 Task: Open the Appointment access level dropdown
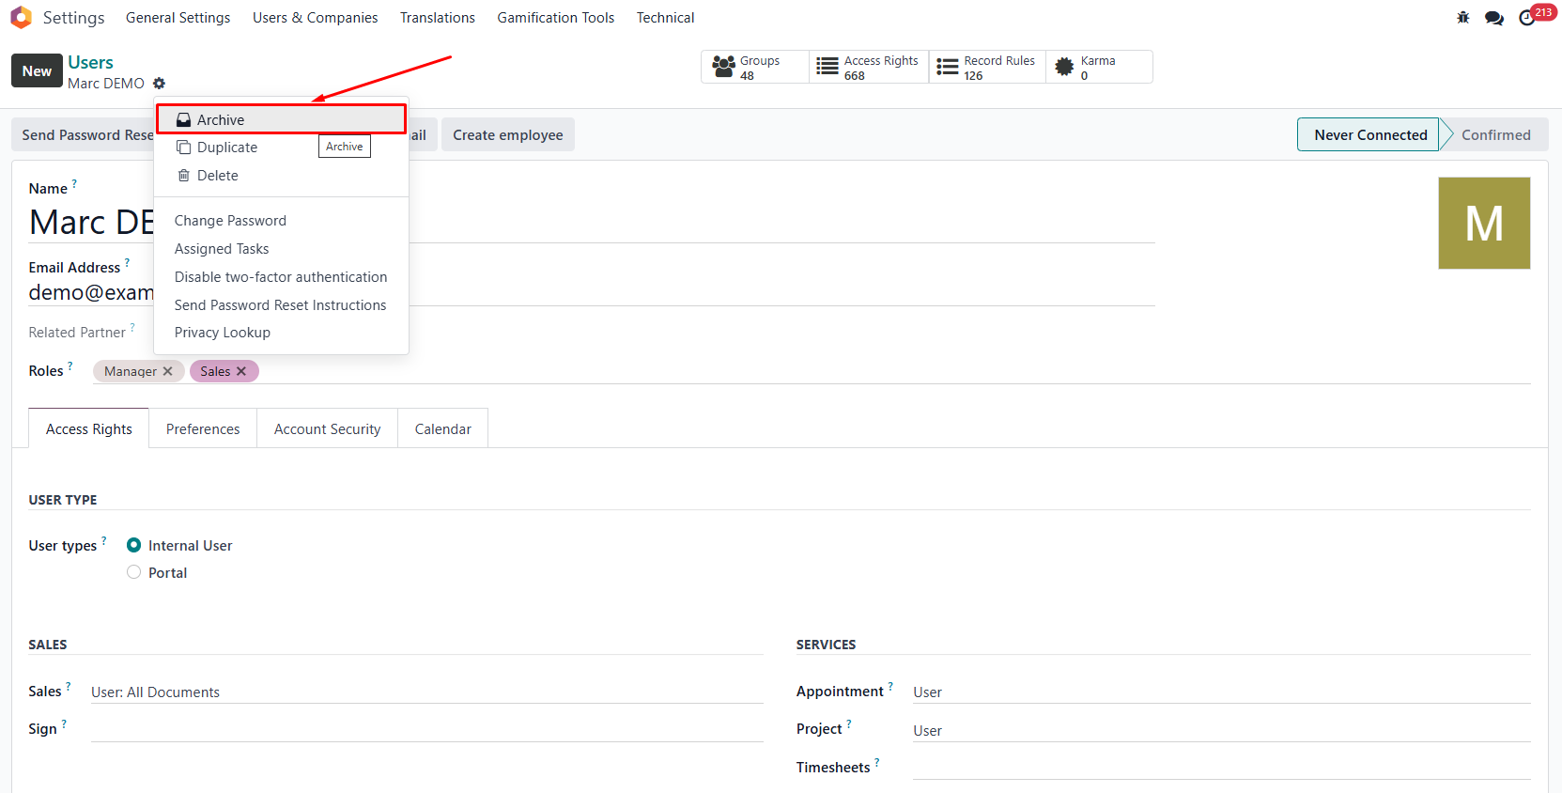pyautogui.click(x=1219, y=692)
